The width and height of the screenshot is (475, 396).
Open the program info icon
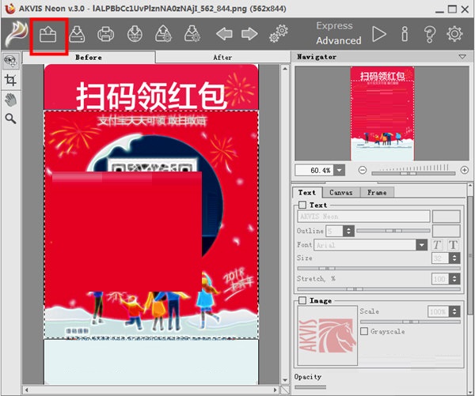point(405,34)
